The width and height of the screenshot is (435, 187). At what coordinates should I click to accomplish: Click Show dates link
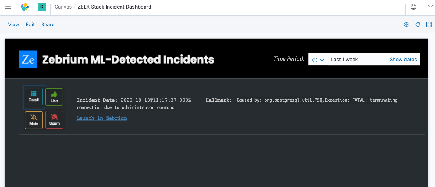[403, 59]
